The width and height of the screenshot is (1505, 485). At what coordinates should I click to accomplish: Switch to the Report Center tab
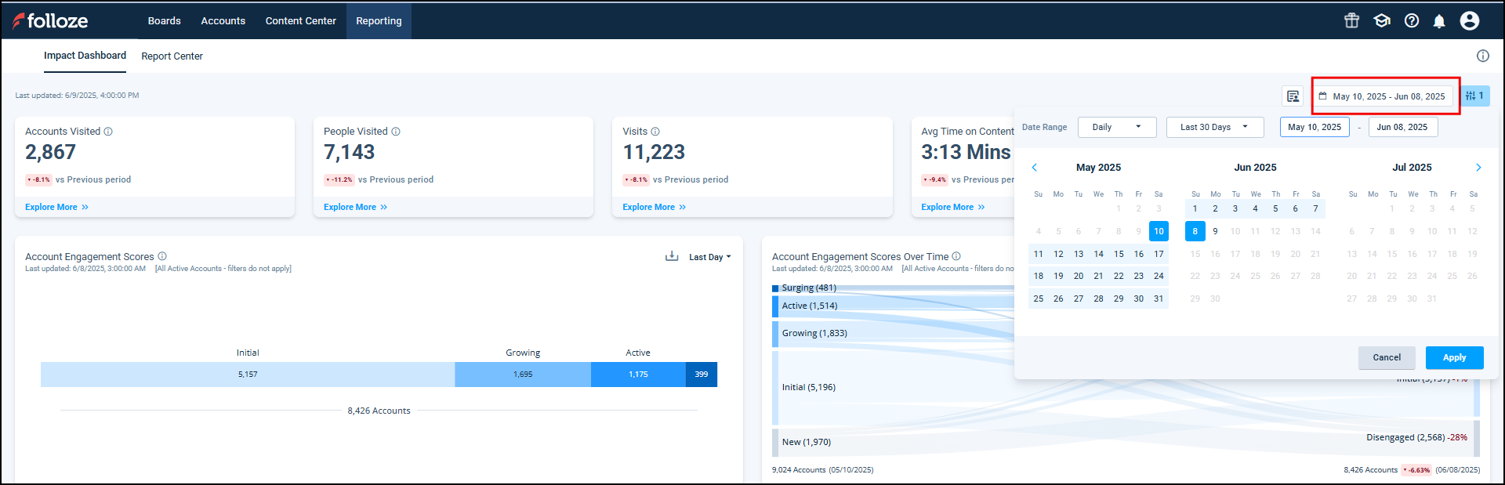(172, 56)
